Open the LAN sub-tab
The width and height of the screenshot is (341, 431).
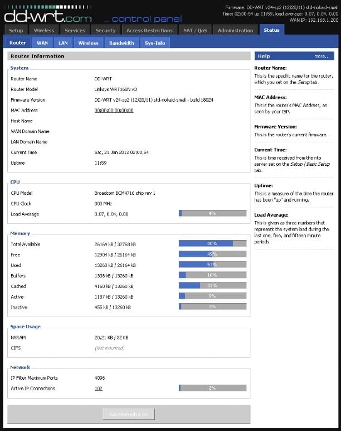63,43
